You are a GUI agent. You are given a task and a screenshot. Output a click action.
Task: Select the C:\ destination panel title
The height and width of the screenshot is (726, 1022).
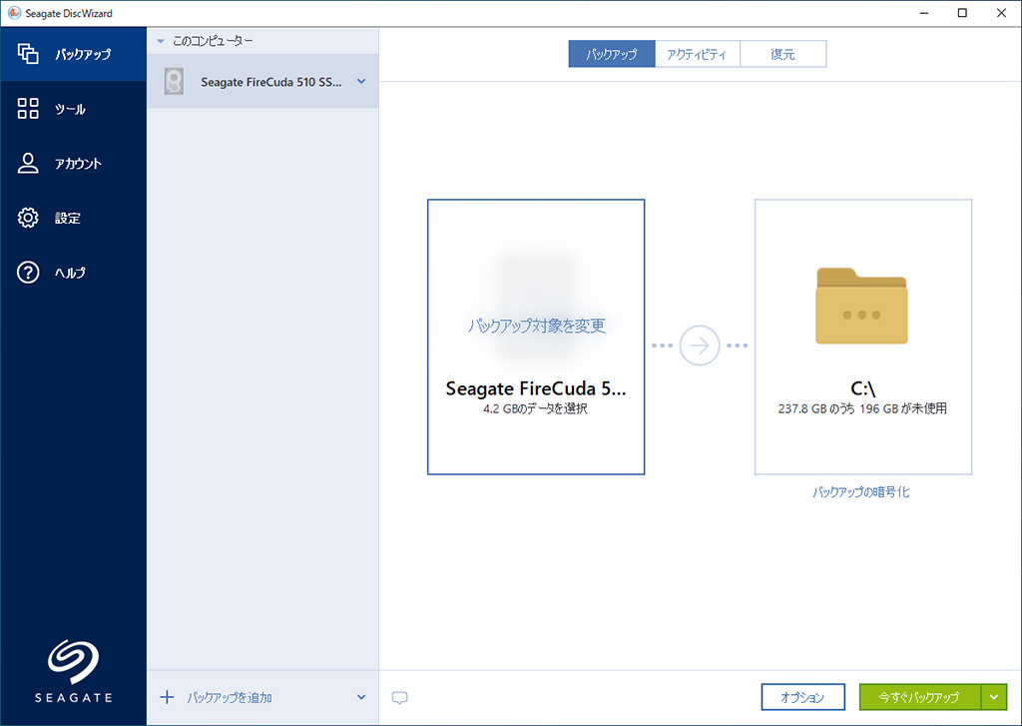pos(863,388)
